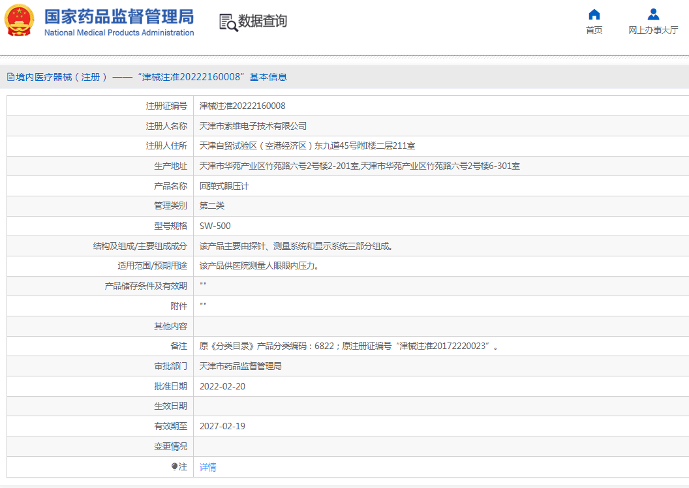Screen dimensions: 689x488
Task: Click the home icon above 首页
Action: click(x=594, y=14)
